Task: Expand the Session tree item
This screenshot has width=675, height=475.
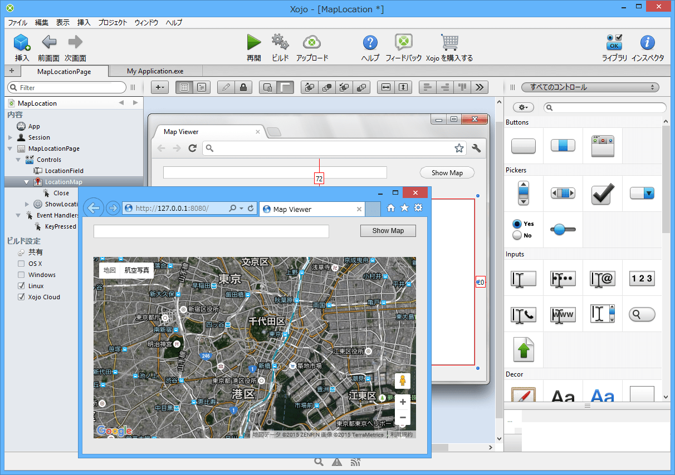Action: pyautogui.click(x=11, y=137)
